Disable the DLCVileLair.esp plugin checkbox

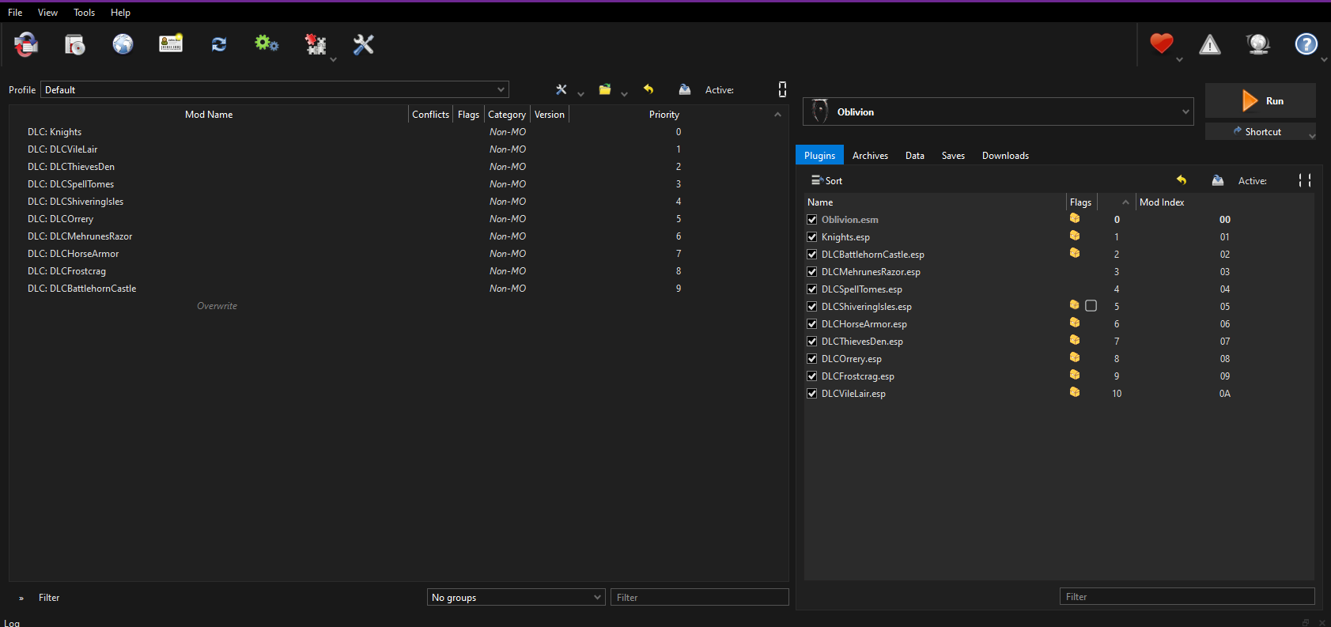tap(812, 394)
